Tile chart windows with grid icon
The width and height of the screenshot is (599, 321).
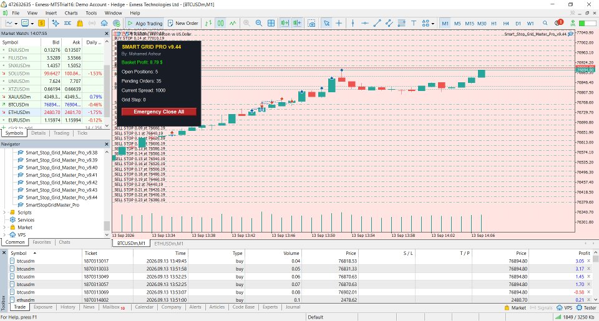271,23
